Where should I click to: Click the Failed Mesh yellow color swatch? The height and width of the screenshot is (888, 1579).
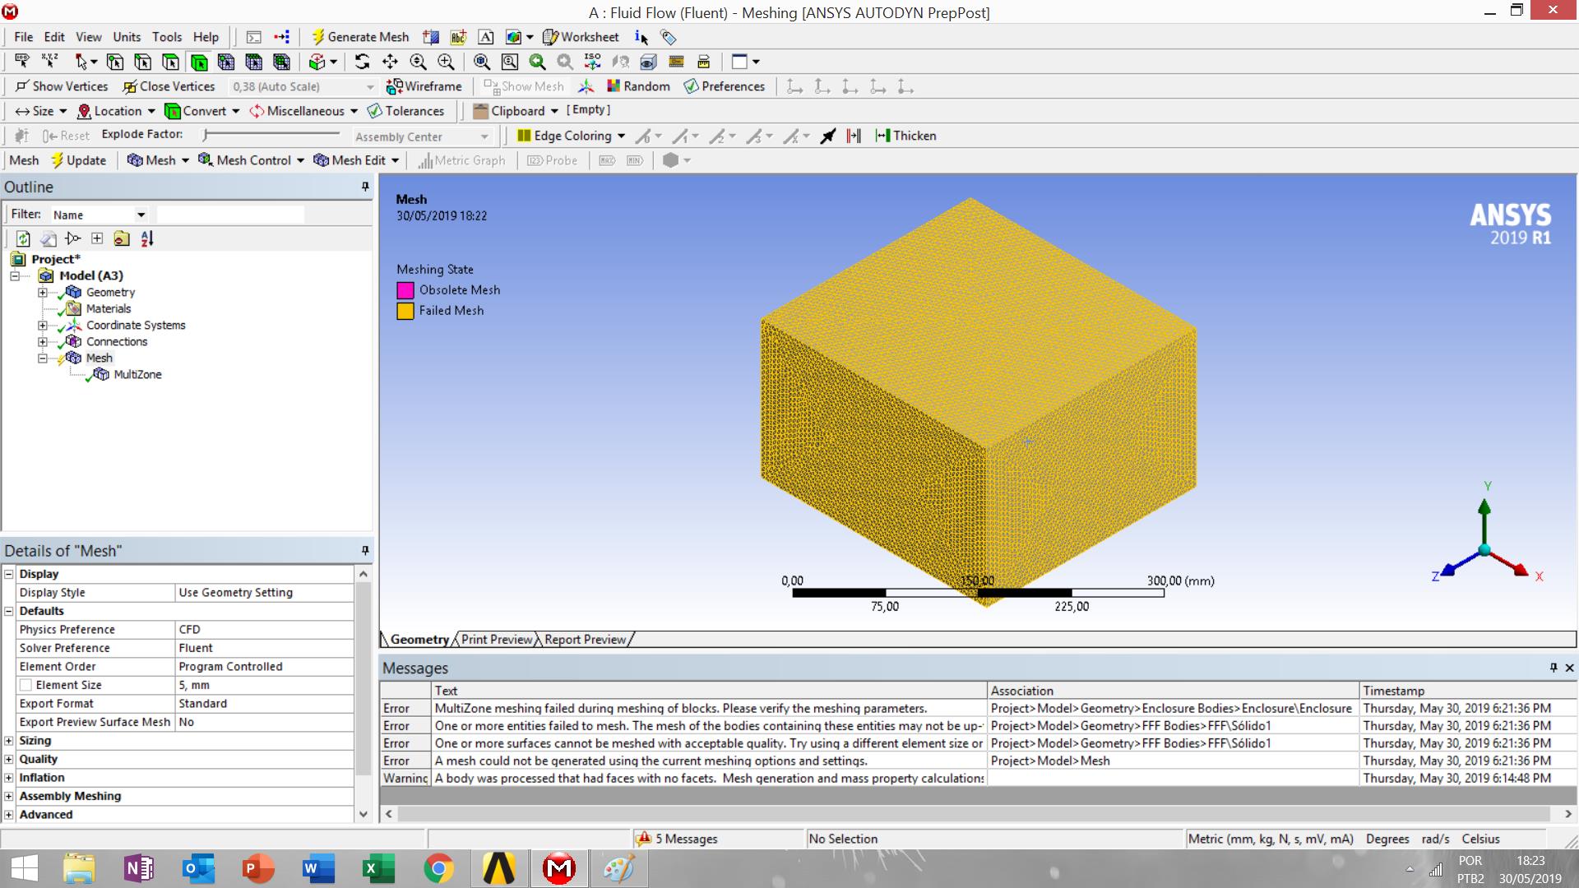pyautogui.click(x=405, y=311)
